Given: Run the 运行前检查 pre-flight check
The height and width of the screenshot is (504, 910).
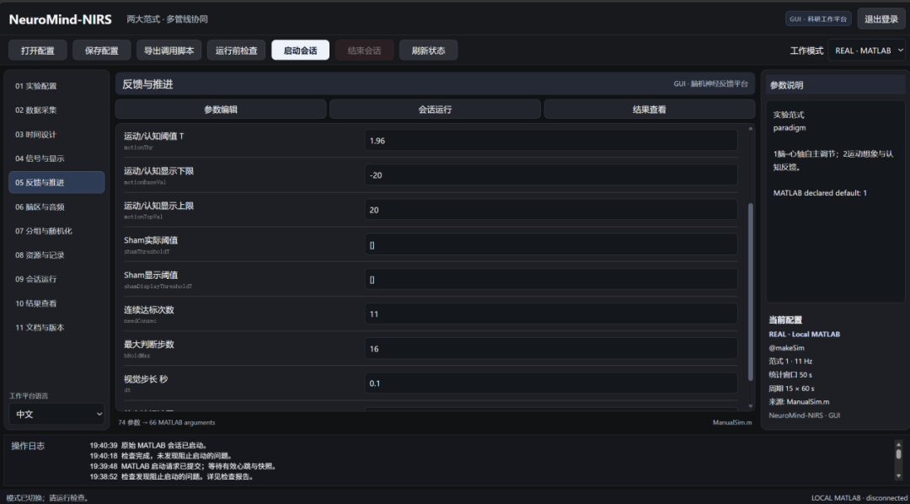Looking at the screenshot, I should pyautogui.click(x=236, y=51).
